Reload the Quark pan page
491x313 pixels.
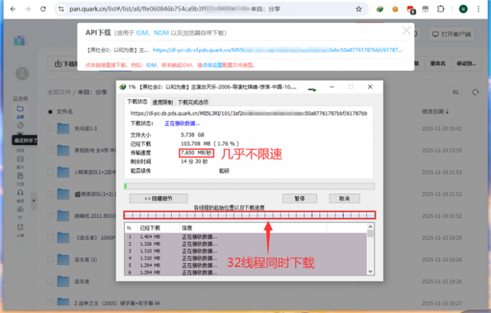tap(43, 9)
